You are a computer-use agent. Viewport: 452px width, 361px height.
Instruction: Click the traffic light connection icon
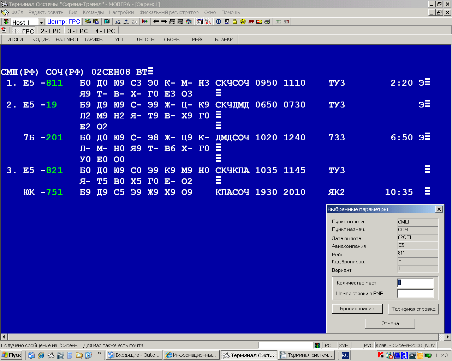[x=6, y=22]
